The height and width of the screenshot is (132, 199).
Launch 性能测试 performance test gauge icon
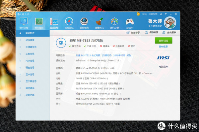tap(69, 23)
